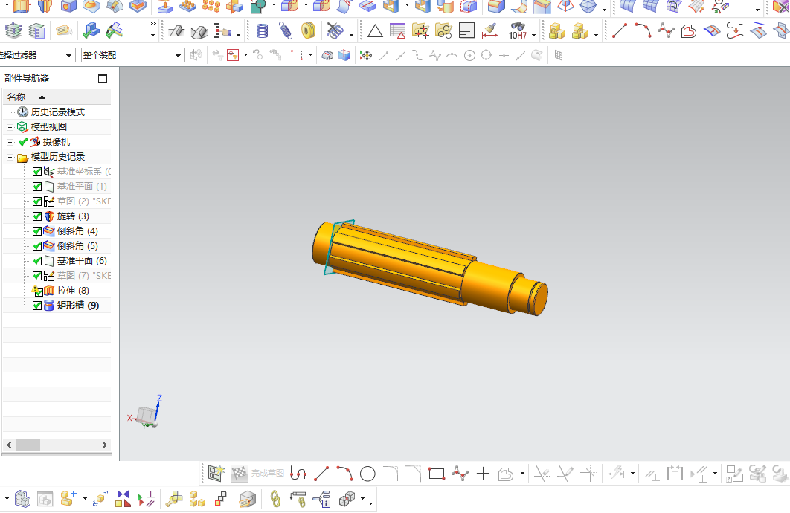Image resolution: width=790 pixels, height=513 pixels.
Task: Open dropdown arrow beside selection marquee icon
Action: [310, 55]
